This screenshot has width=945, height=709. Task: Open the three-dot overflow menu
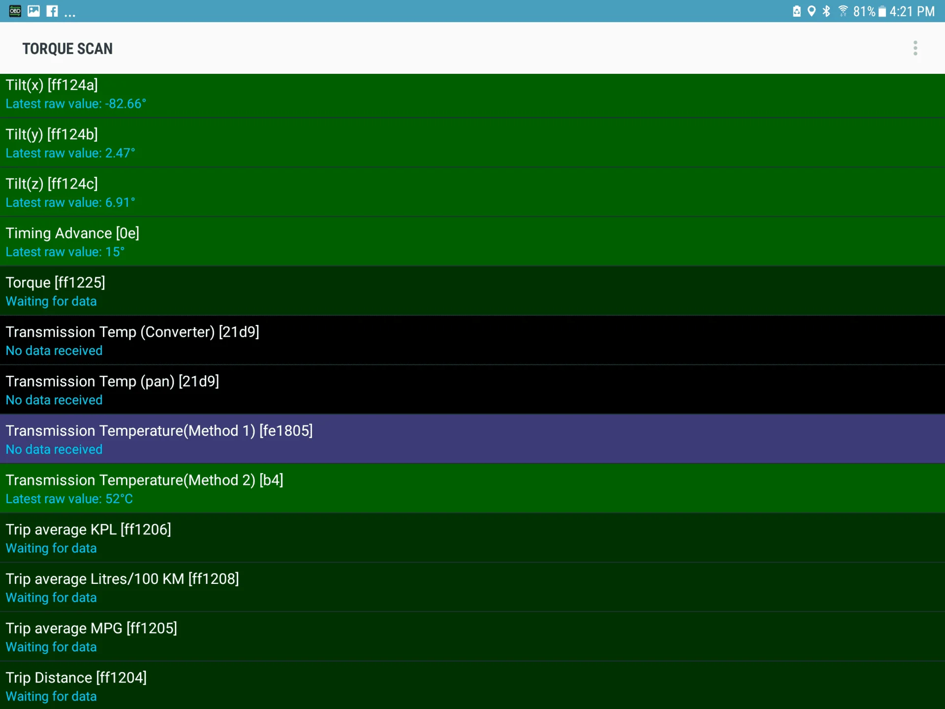(x=915, y=48)
